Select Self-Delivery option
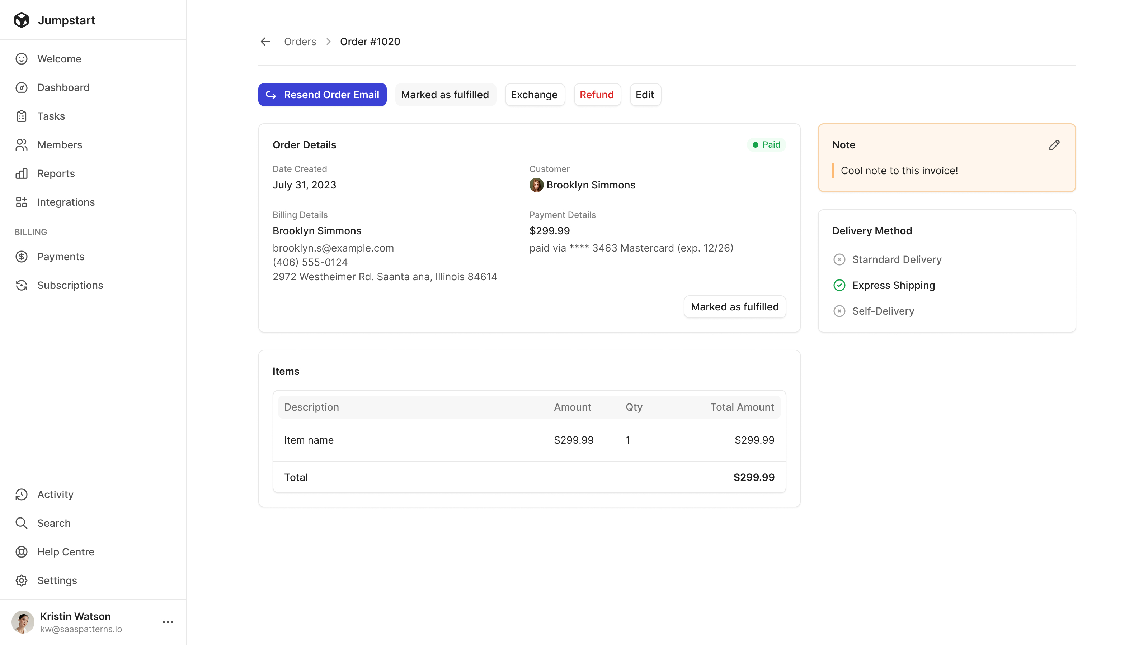Screen dimensions: 1148x645 pyautogui.click(x=874, y=311)
